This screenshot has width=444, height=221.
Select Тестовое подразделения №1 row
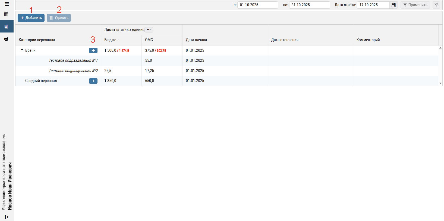(x=73, y=61)
